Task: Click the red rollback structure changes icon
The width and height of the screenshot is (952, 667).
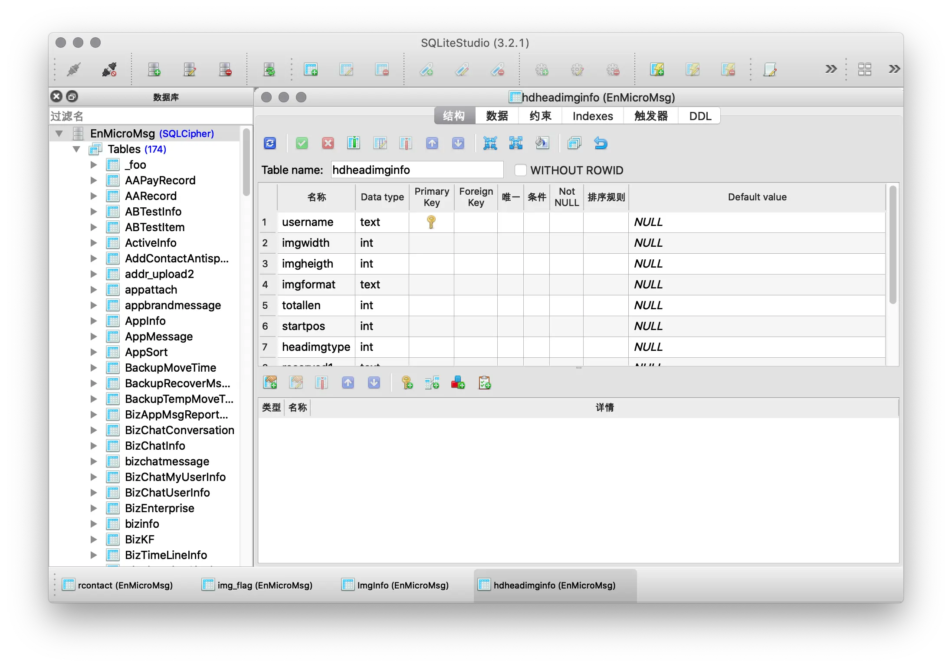Action: click(x=328, y=143)
